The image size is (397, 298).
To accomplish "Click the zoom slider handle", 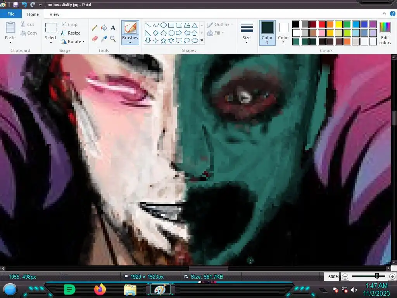I will tap(377, 276).
